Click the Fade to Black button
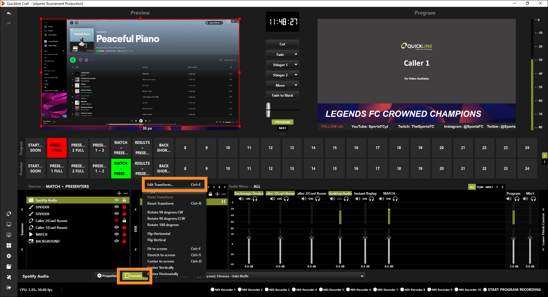Screen dimensions: 548x297 pyautogui.click(x=282, y=95)
